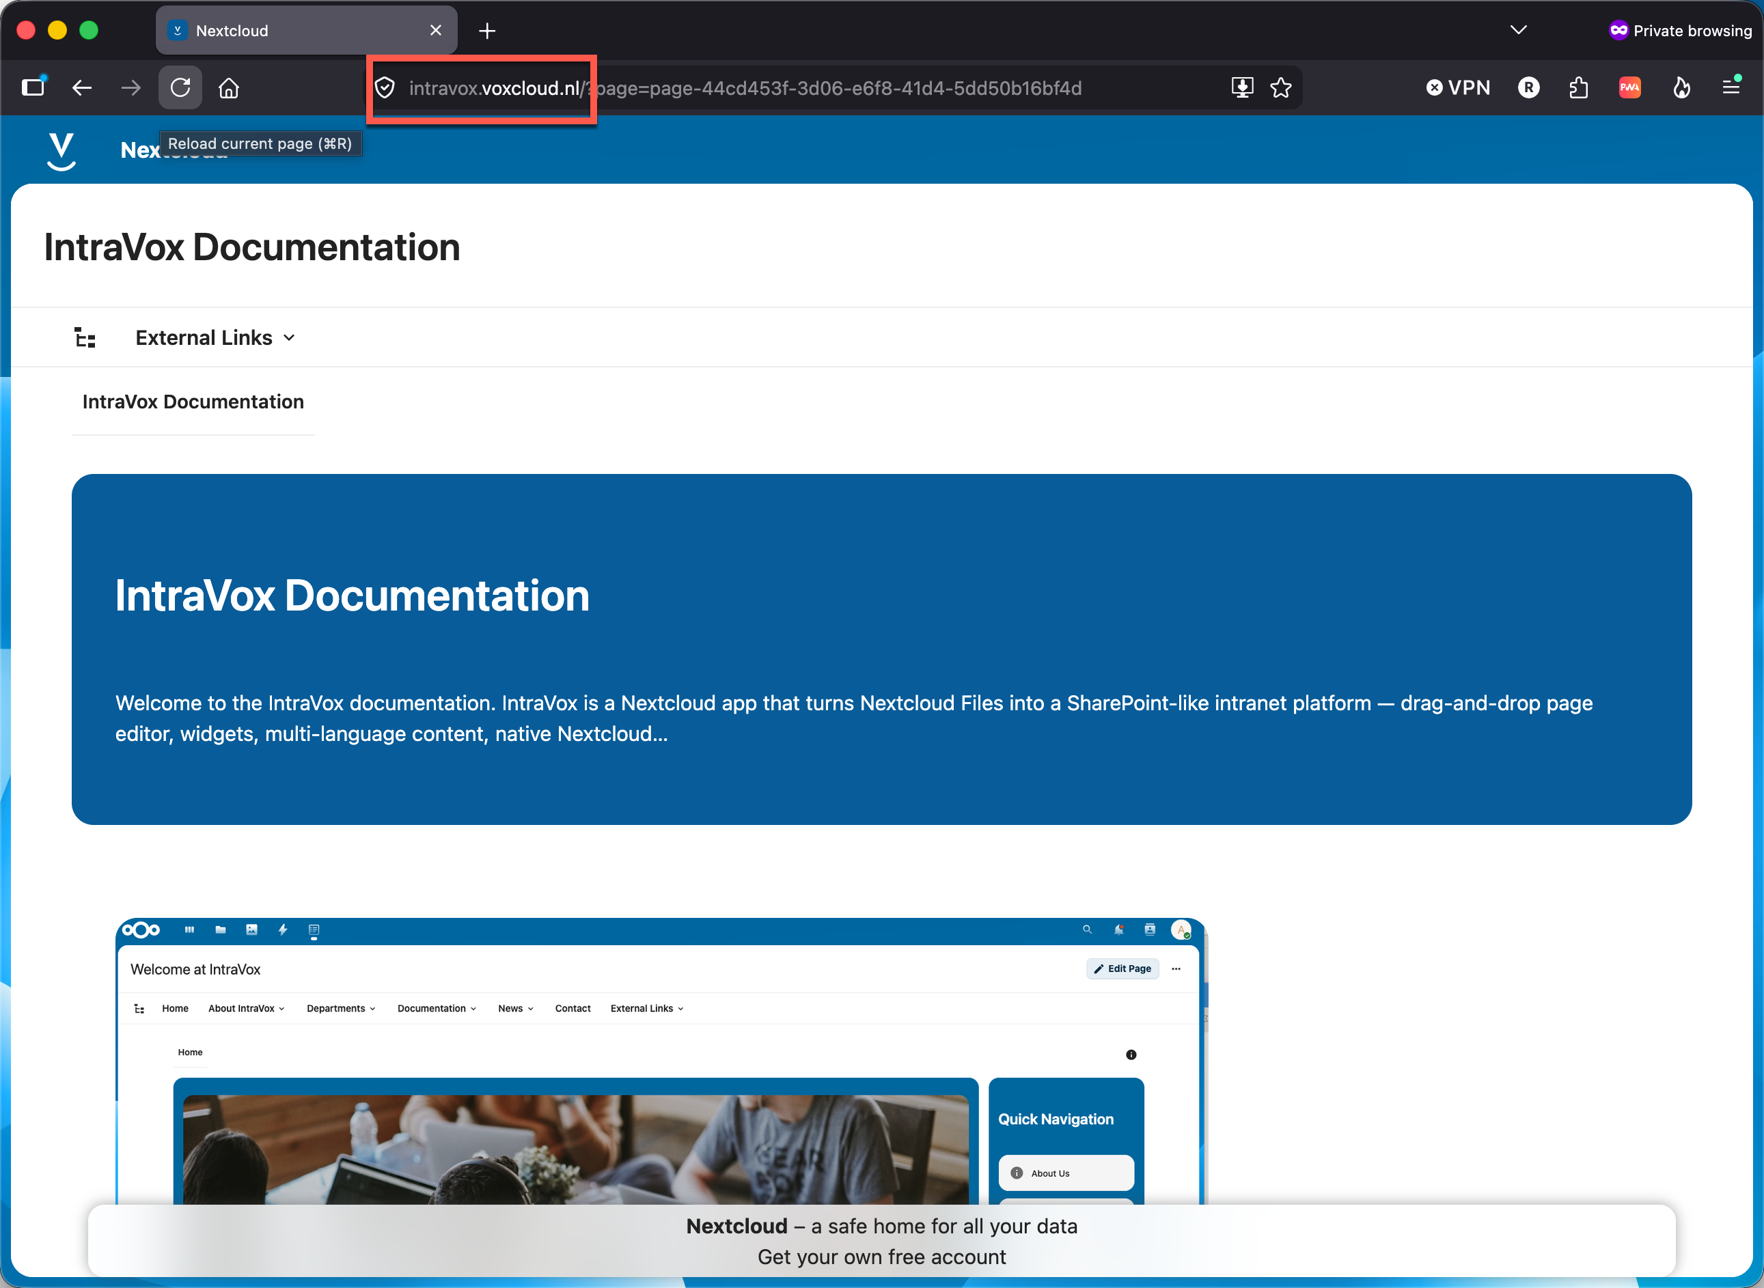Expand the External Links menu

point(215,337)
